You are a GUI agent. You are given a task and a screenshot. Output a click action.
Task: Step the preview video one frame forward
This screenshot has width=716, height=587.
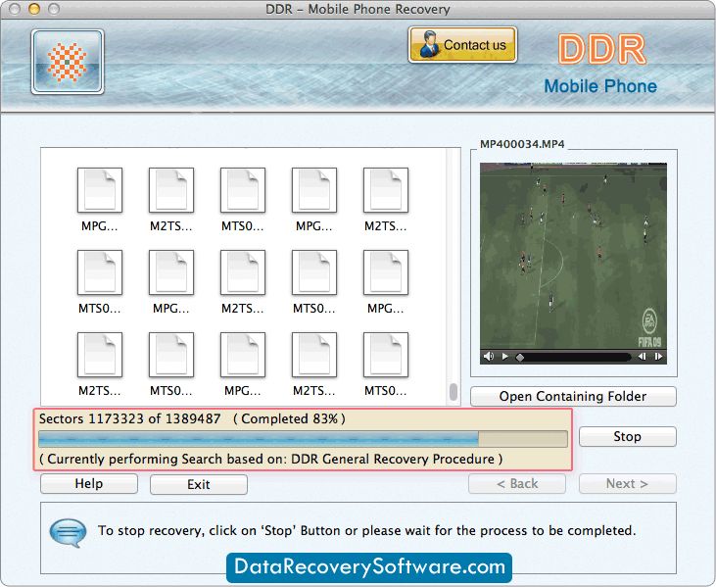pos(658,357)
